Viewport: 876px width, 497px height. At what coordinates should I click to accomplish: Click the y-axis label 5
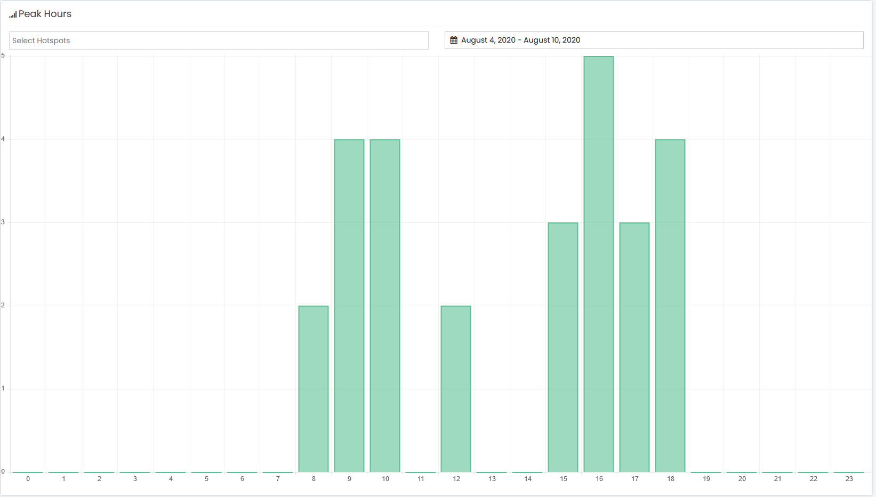(x=3, y=55)
